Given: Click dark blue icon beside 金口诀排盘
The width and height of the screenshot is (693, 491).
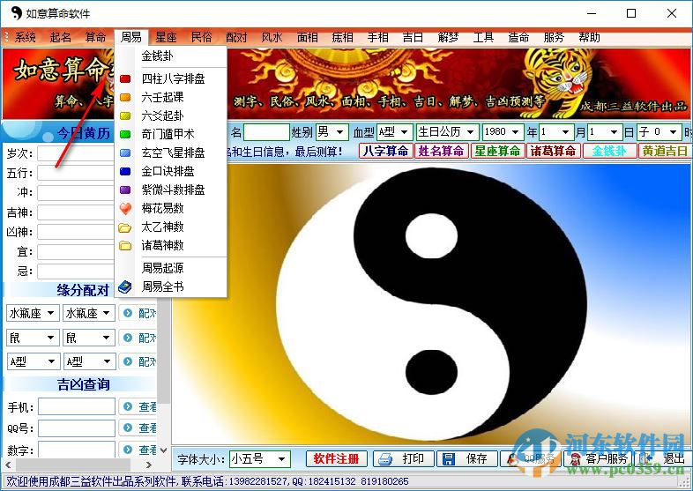Looking at the screenshot, I should click(125, 172).
